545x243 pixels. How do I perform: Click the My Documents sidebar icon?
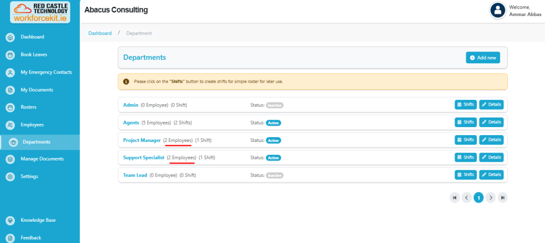(x=10, y=90)
